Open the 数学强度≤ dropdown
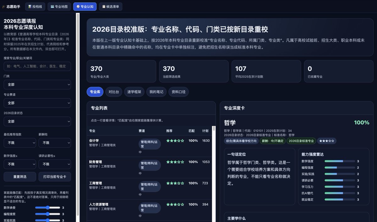 click(x=20, y=164)
